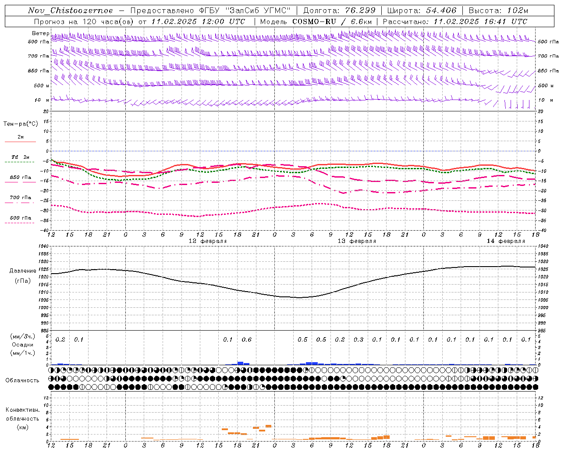Screen dimensions: 561x449
Task: Click the Облачность cloud cover label
Action: coord(22,381)
